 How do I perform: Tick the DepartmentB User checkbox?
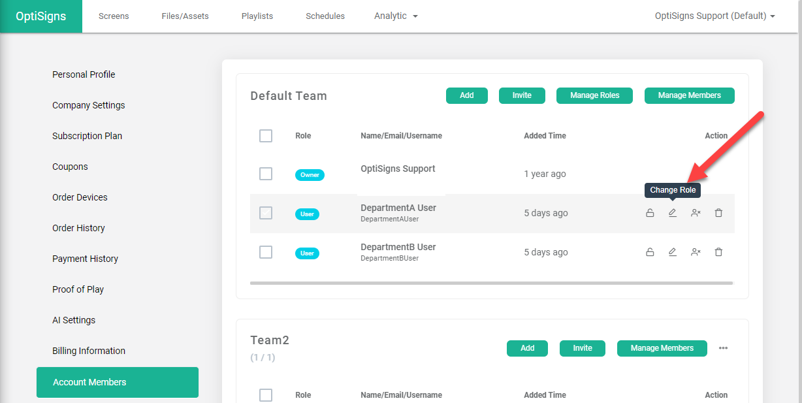tap(266, 252)
